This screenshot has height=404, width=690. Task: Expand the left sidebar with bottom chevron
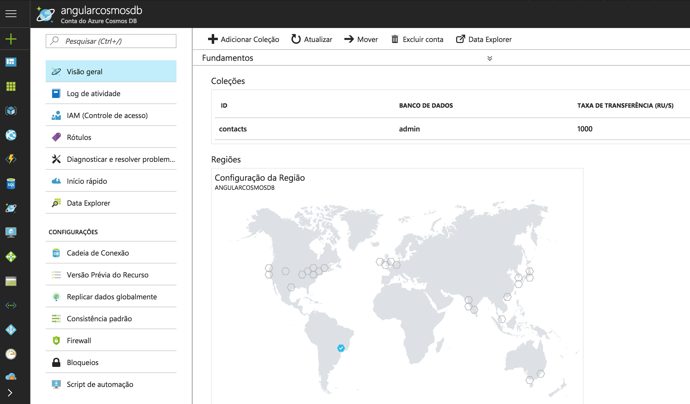click(x=10, y=393)
